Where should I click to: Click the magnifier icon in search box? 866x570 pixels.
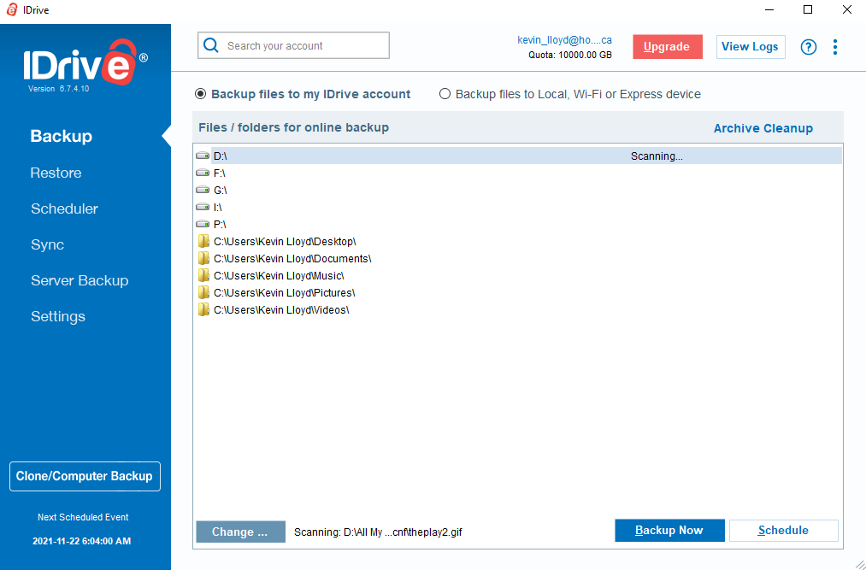pos(211,45)
